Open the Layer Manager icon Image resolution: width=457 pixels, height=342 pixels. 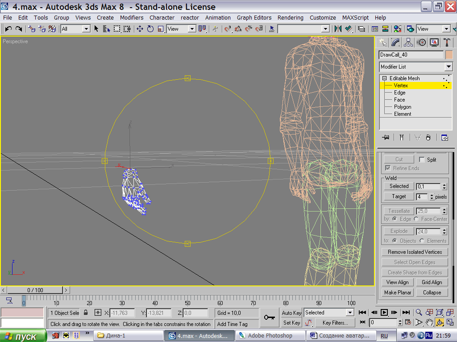coord(361,29)
